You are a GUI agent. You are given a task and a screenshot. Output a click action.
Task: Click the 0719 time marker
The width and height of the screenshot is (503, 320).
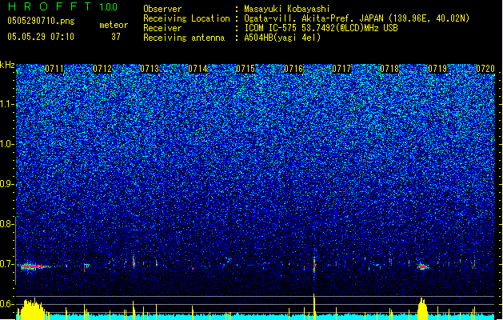(x=437, y=69)
